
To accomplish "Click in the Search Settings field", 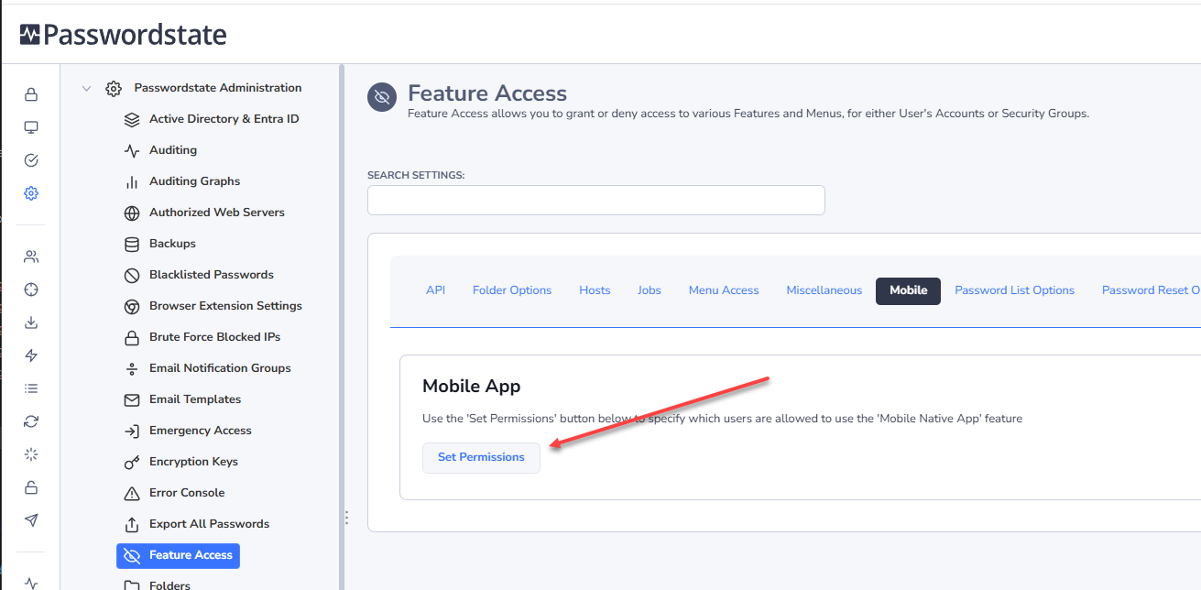I will pyautogui.click(x=596, y=201).
